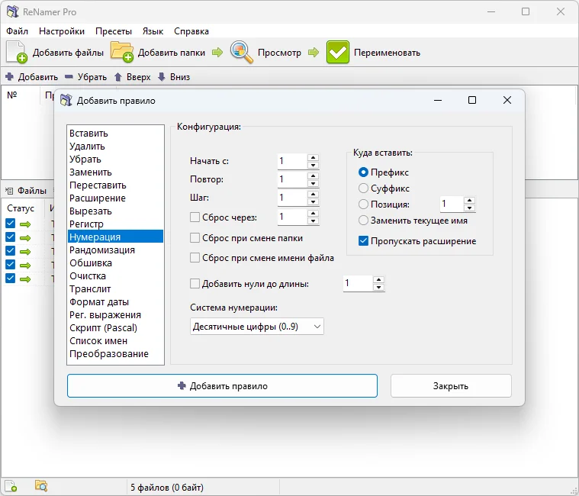The width and height of the screenshot is (579, 496).
Task: Open the Справка menu
Action: pos(191,31)
